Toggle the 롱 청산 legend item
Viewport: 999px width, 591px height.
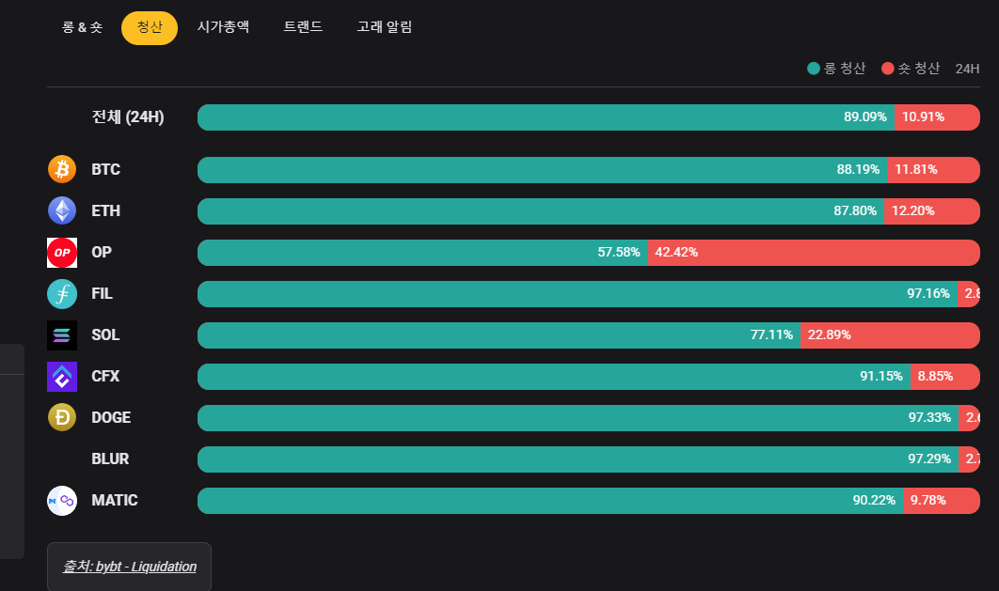[x=835, y=68]
